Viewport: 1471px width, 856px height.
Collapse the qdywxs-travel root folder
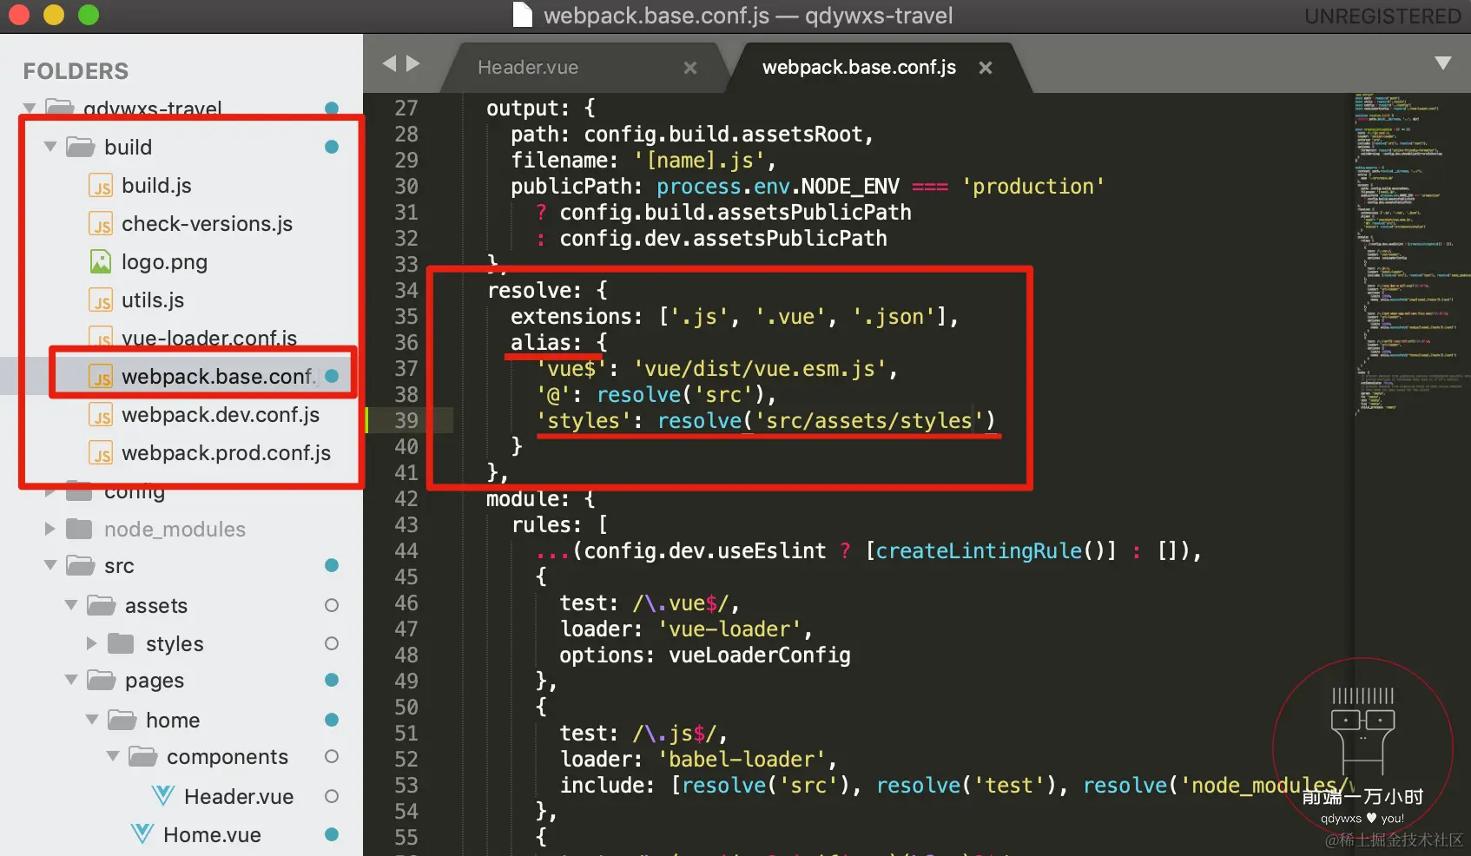coord(29,109)
